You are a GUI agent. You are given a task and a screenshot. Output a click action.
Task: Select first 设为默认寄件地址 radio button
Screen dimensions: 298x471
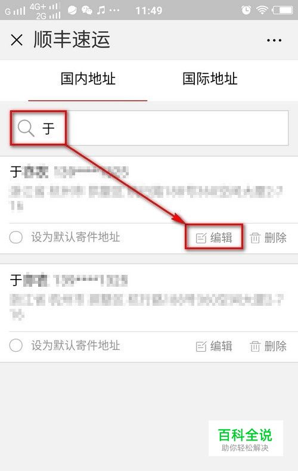[x=16, y=237]
